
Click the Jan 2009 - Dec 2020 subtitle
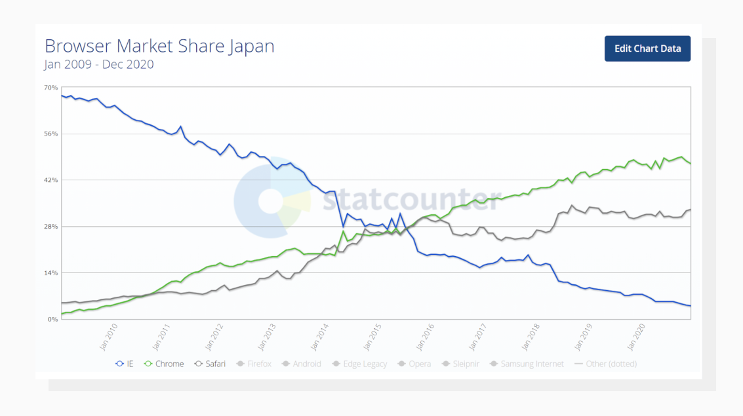click(98, 64)
